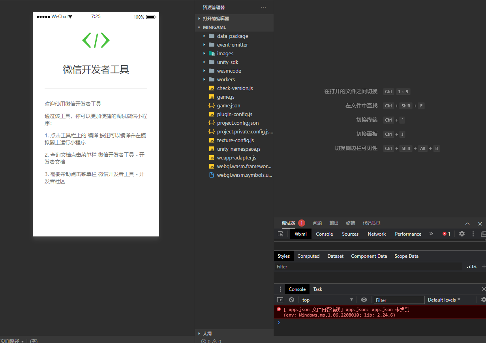Click the errors and warnings count in status bar

tap(211, 341)
